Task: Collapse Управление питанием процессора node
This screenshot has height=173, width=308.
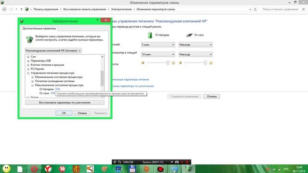Action: (x=28, y=73)
